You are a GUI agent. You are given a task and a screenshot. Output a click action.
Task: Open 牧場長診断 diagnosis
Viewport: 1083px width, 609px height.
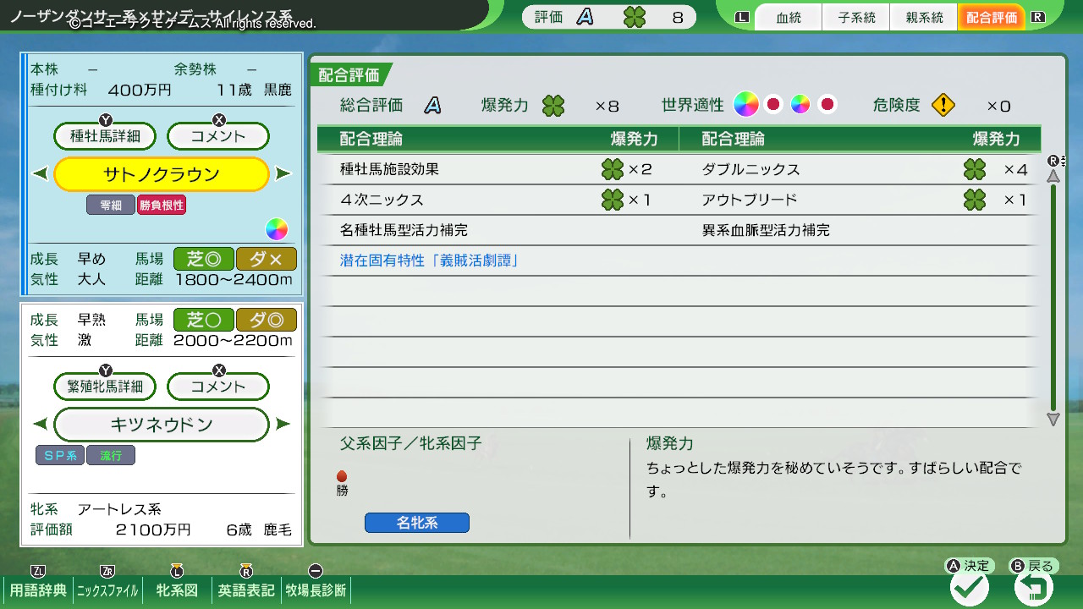coord(316,590)
